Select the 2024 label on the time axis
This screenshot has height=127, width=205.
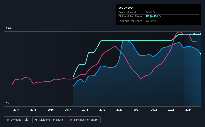188,110
